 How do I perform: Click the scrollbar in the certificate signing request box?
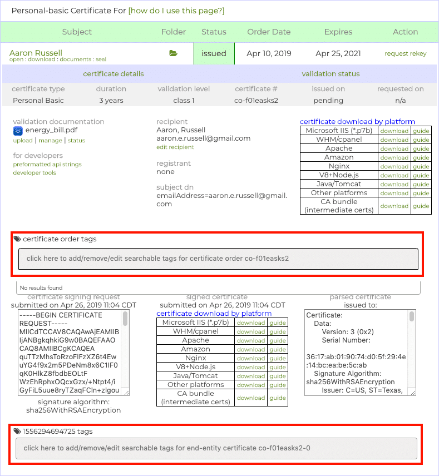125,319
